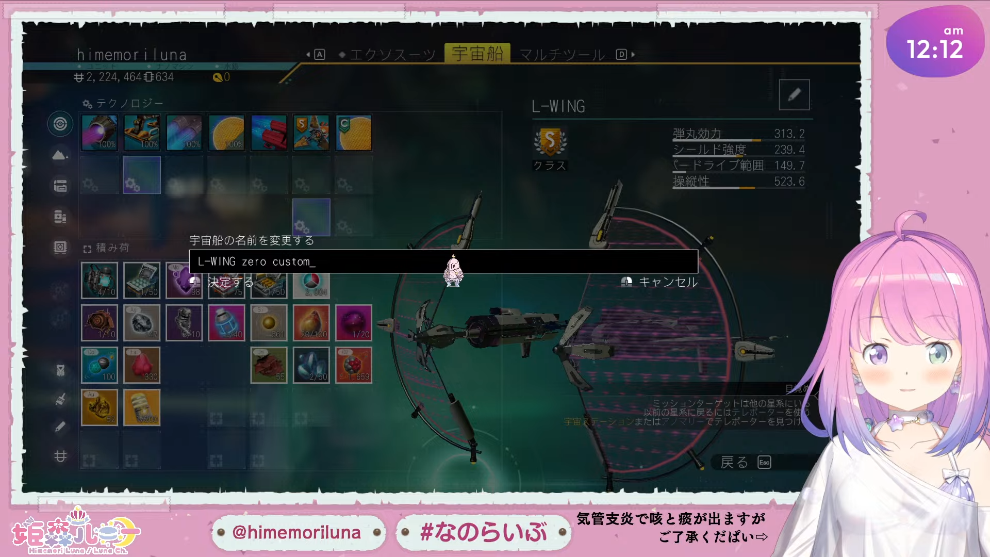The width and height of the screenshot is (990, 557).
Task: Open the square microchip sidebar icon
Action: (60, 247)
